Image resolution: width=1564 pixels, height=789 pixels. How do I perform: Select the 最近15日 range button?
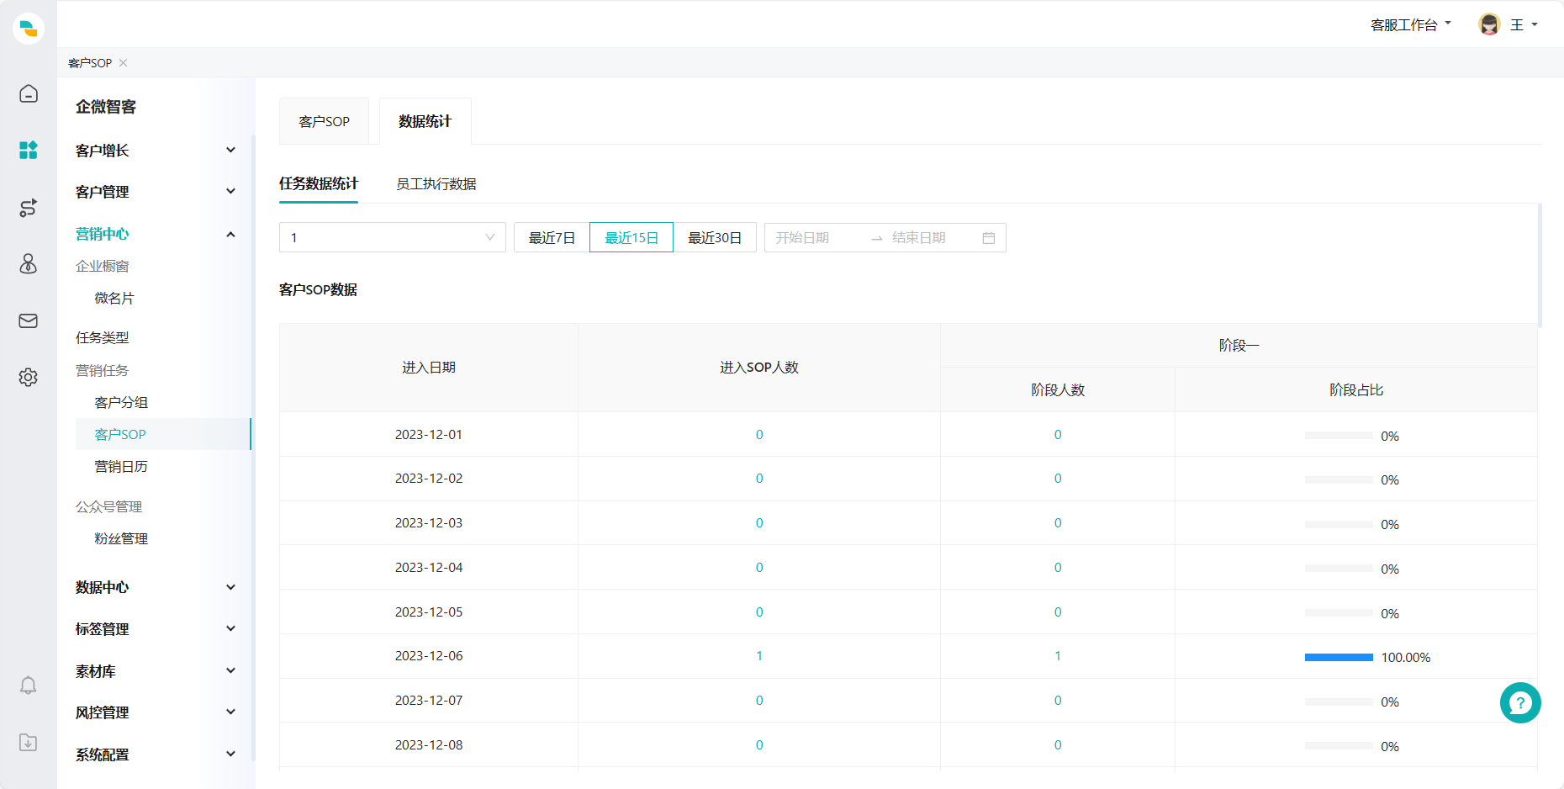(631, 237)
